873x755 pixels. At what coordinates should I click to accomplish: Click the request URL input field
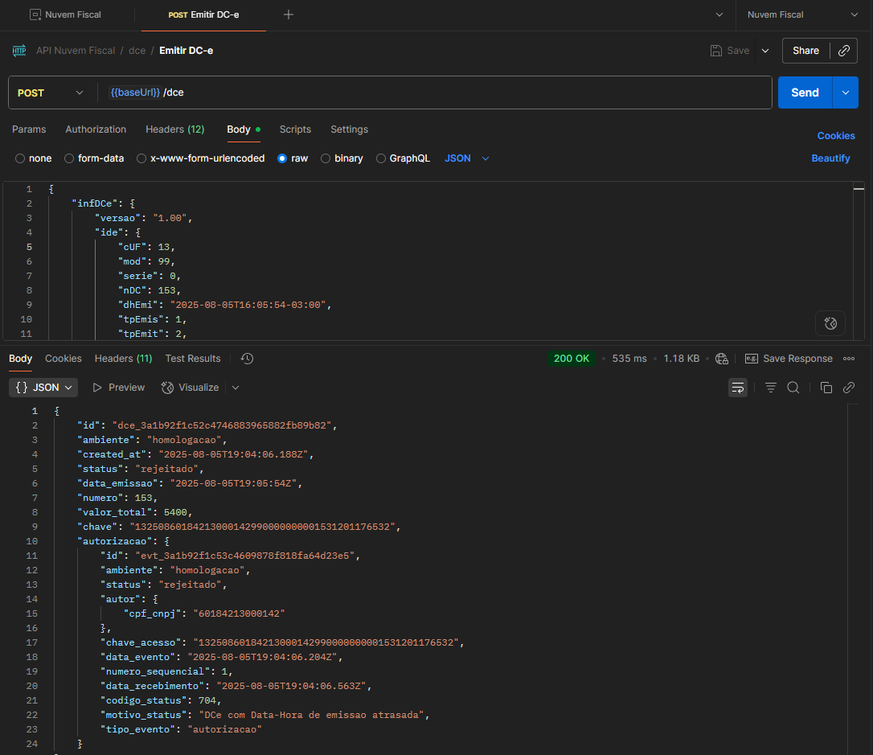466,92
